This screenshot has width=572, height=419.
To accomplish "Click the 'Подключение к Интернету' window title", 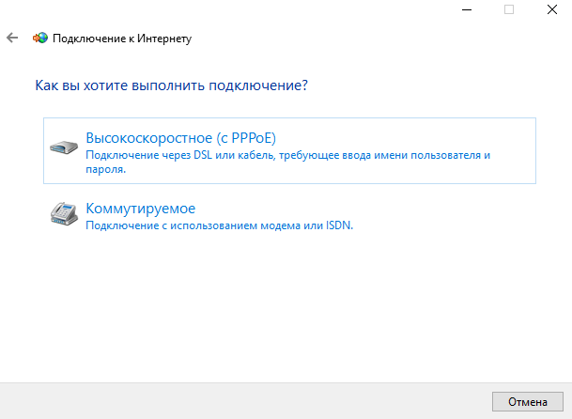I will click(x=122, y=39).
